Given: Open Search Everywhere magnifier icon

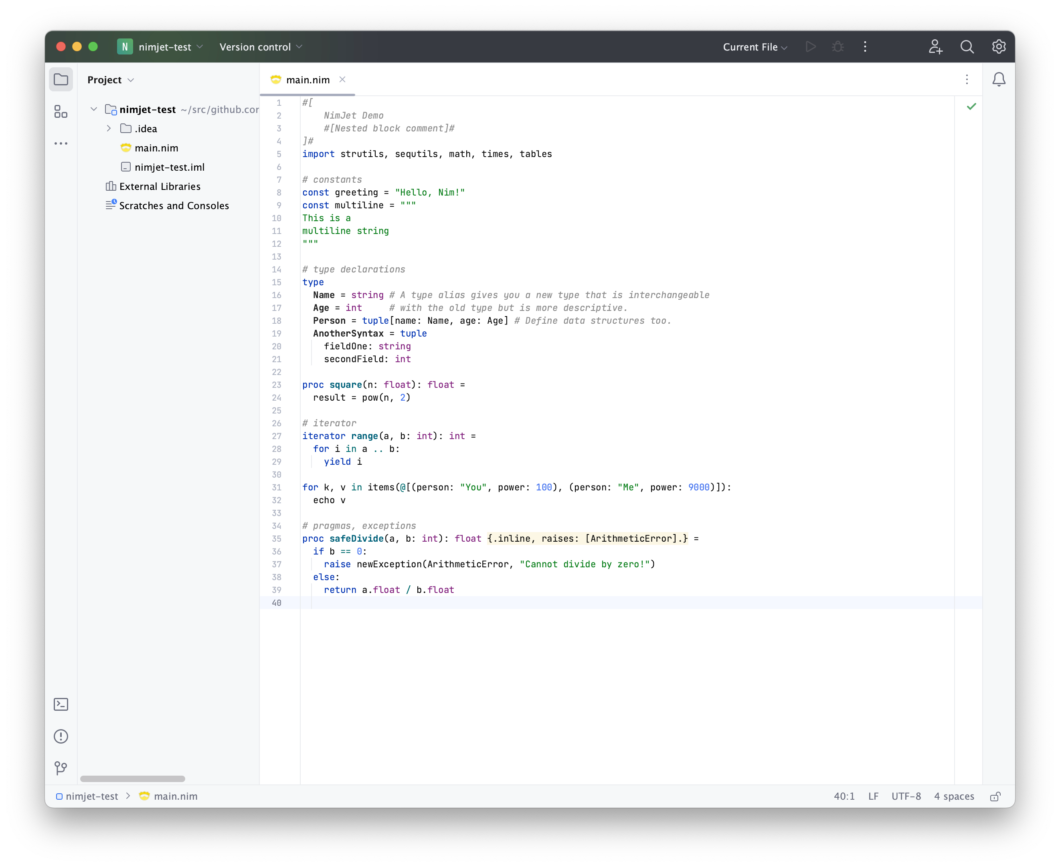Looking at the screenshot, I should [x=967, y=47].
